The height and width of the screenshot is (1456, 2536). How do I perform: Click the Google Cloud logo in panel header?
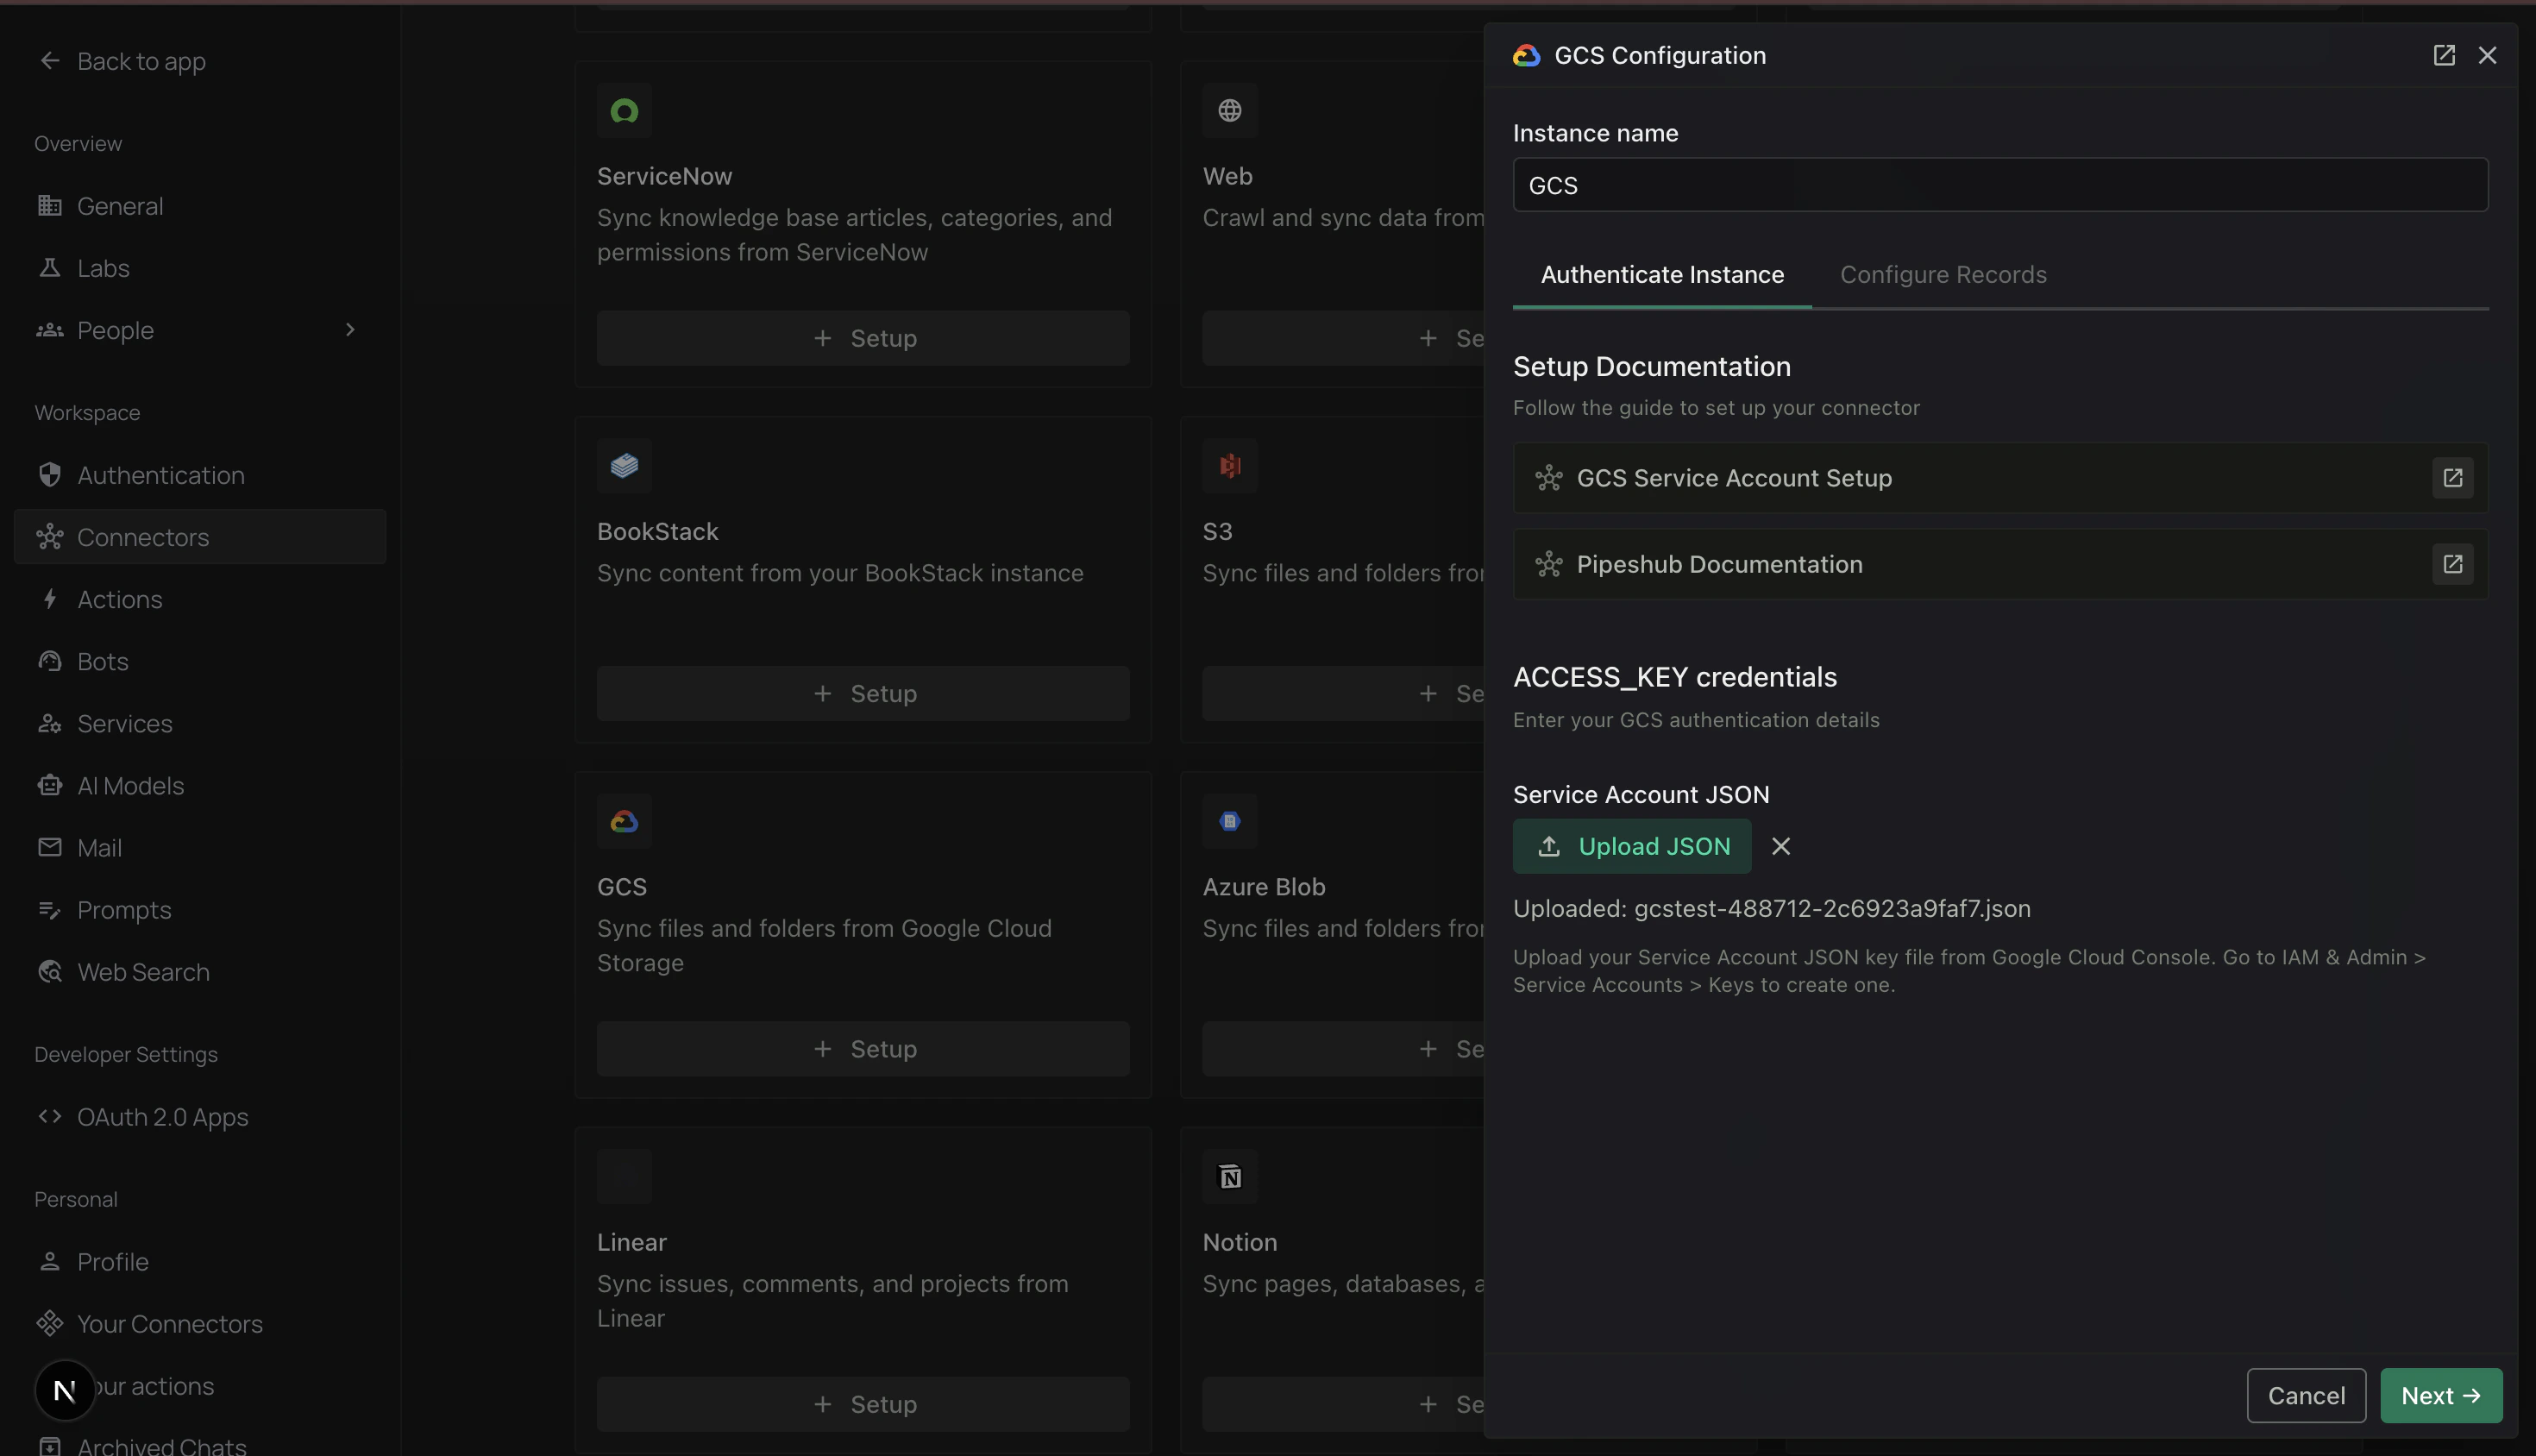click(x=1526, y=55)
